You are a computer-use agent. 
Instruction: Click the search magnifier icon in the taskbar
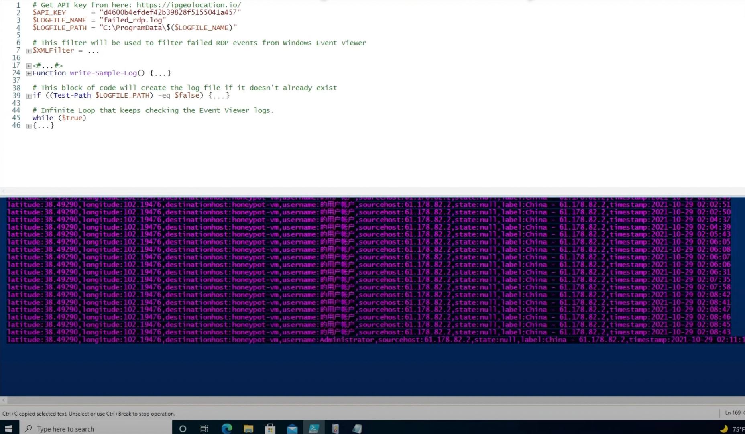pyautogui.click(x=28, y=429)
